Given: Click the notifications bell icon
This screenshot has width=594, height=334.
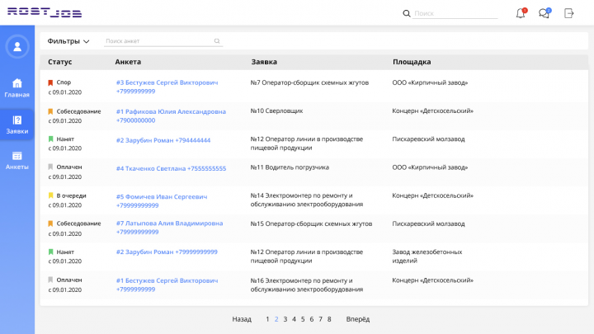Looking at the screenshot, I should (x=521, y=13).
